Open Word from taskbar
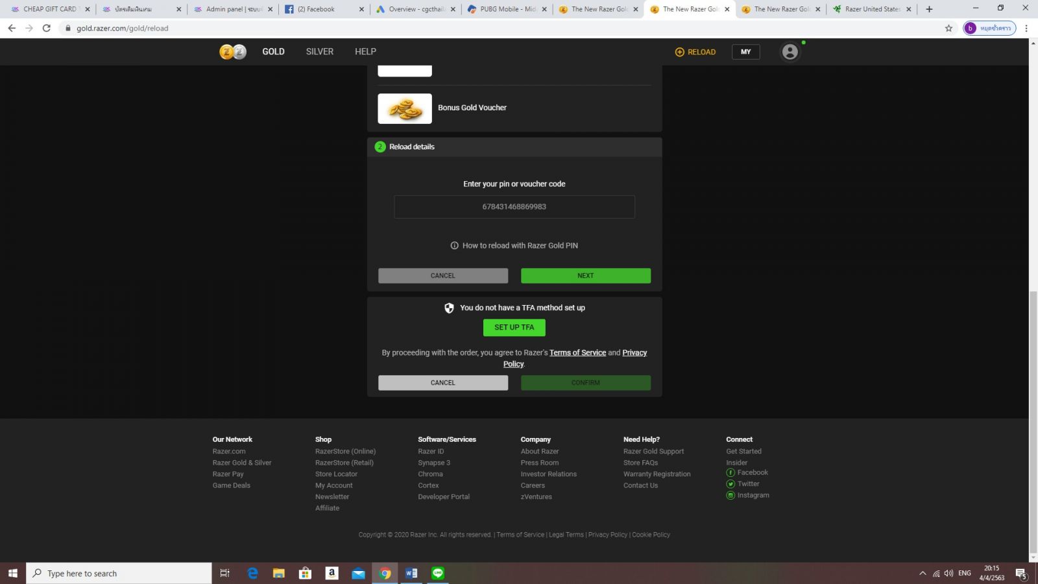 click(411, 573)
